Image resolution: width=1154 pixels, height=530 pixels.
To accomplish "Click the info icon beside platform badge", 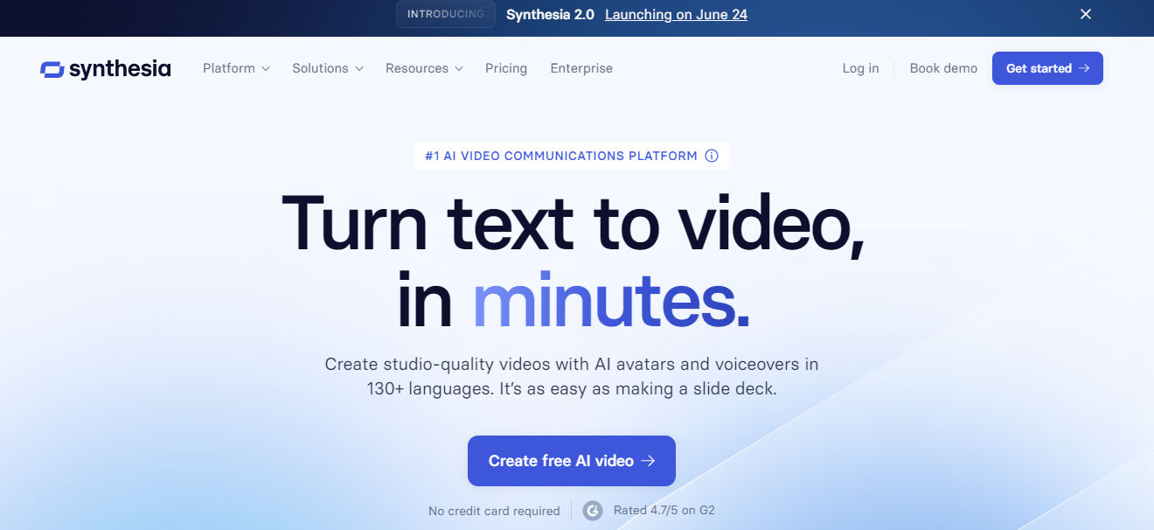I will 712,156.
